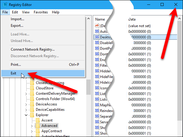Minimize the Registry Editor window
The image size is (183, 137).
click(149, 5)
